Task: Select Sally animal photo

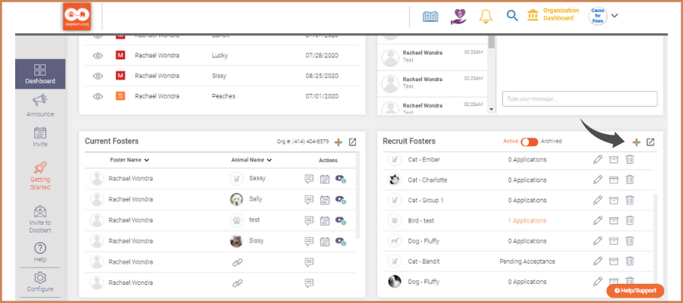Action: pos(237,199)
